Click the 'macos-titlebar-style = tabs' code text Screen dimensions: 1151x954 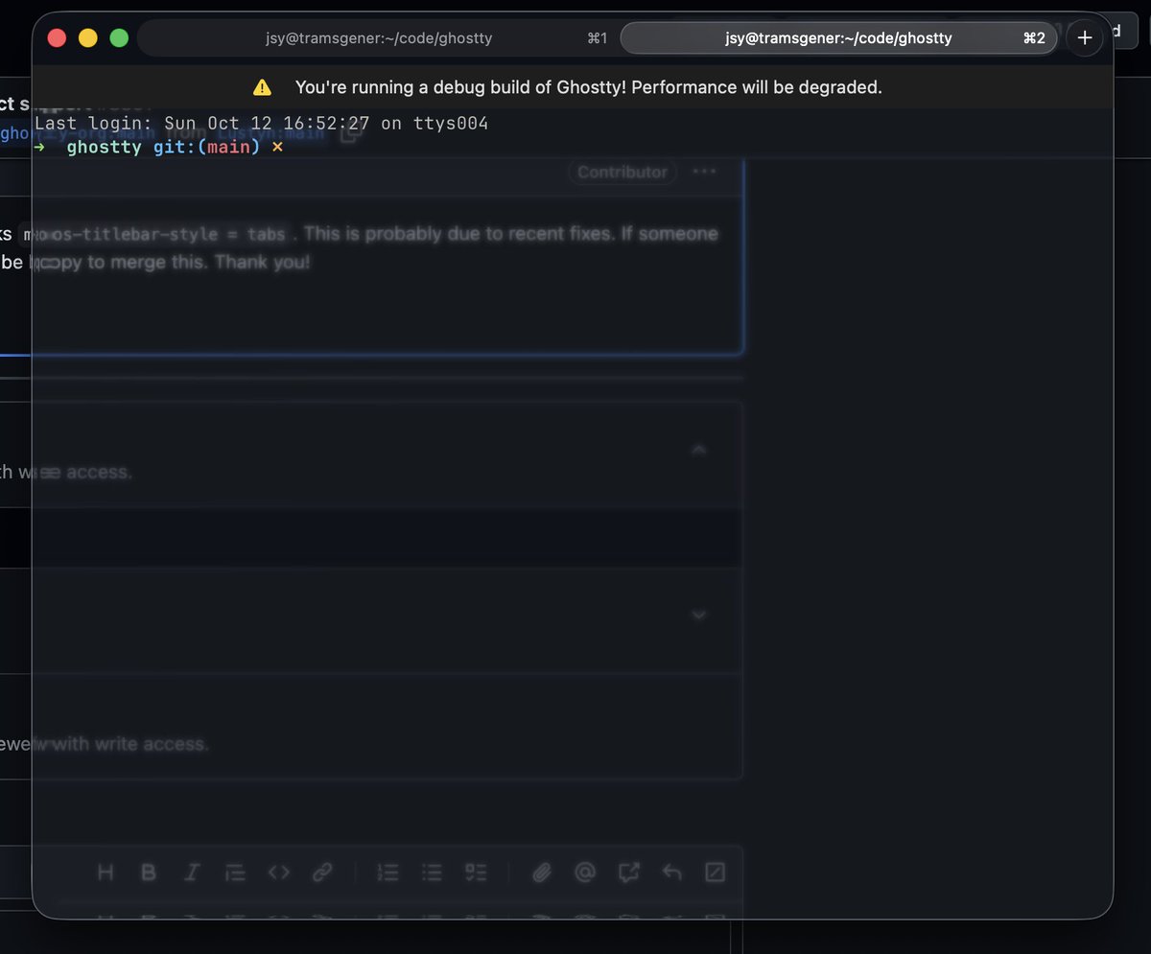click(x=155, y=235)
